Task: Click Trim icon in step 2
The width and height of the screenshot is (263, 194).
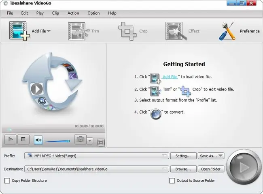Action: (x=155, y=91)
